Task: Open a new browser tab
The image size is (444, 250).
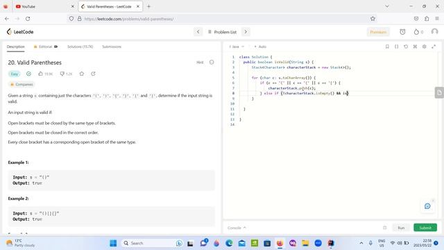Action: [x=148, y=6]
